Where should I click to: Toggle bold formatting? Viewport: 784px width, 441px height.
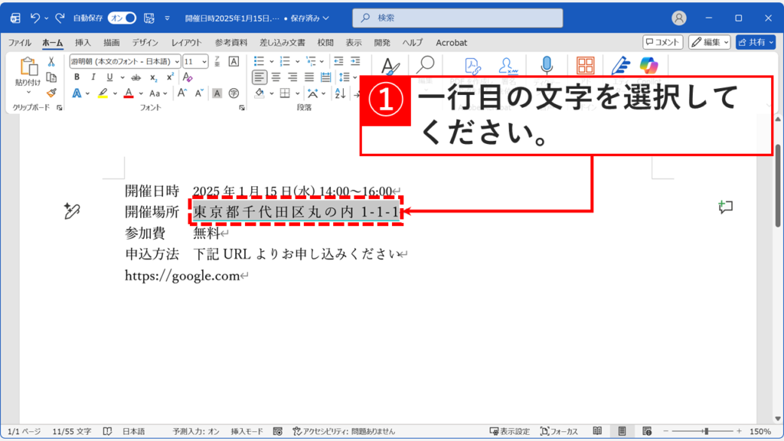[77, 77]
